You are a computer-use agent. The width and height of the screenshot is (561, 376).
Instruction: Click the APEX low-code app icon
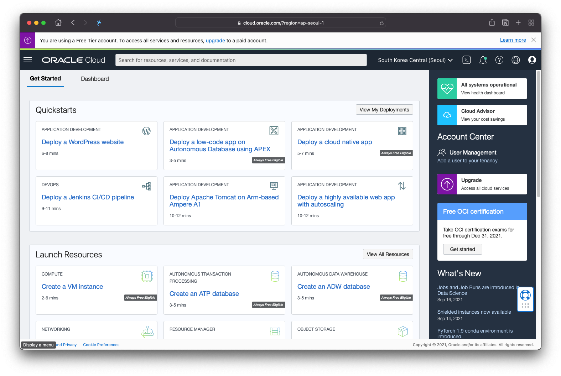point(274,131)
